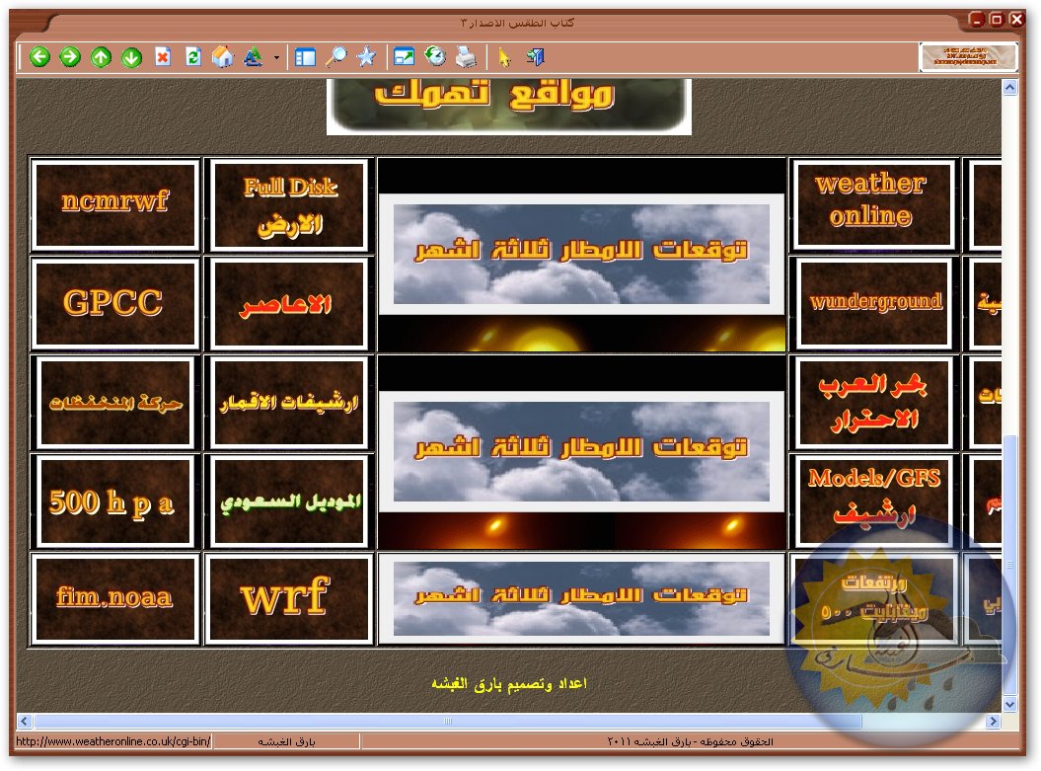
Task: Click the exit door icon in toolbar
Action: [536, 57]
